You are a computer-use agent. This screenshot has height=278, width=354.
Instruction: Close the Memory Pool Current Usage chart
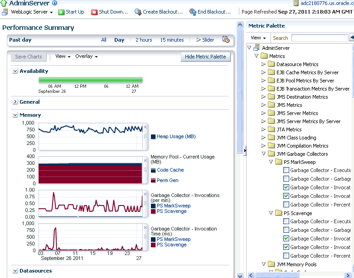pos(145,161)
